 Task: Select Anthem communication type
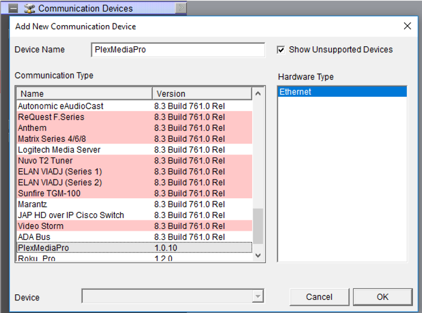point(134,128)
